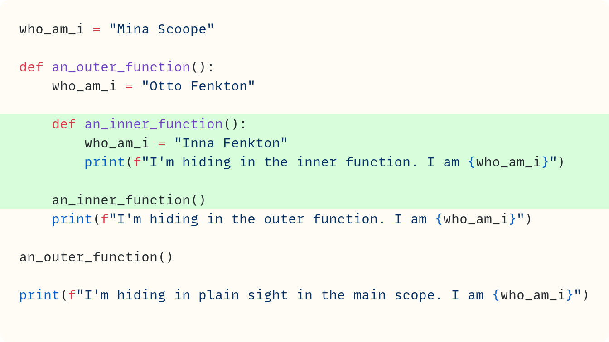
Task: Click who_am_i assigned to "Otto Fenkton"
Action: click(x=84, y=86)
